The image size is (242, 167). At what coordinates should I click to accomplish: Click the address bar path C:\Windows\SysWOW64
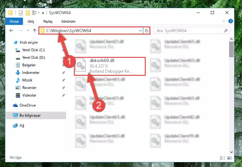click(x=69, y=31)
